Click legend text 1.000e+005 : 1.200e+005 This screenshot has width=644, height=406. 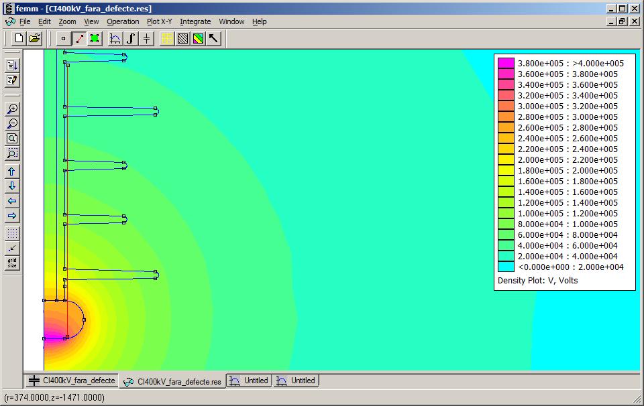(568, 214)
